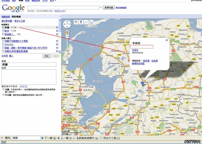Pan the map up with the navigation arrow

pos(67,21)
